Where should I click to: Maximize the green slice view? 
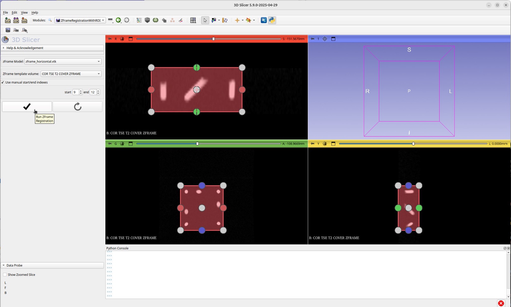coord(131,144)
